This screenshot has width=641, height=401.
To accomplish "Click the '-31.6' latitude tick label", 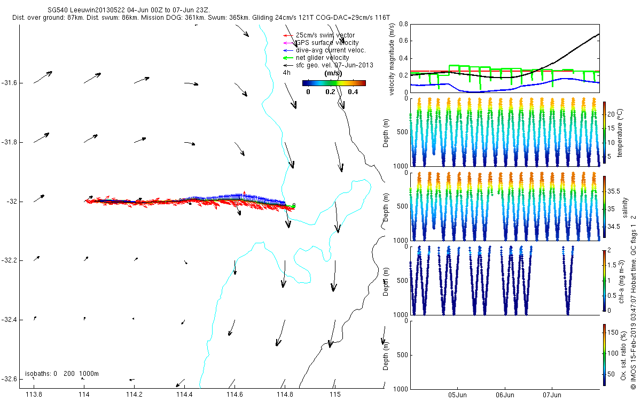I will 10,83.
